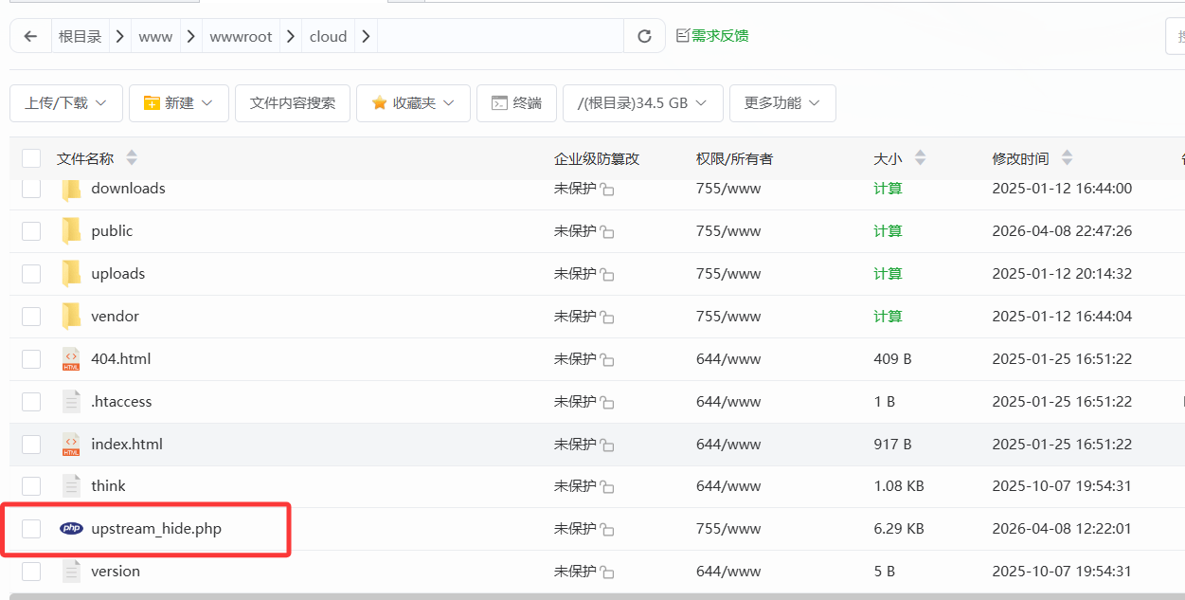Click the PHP icon of upstream_hide.php
The width and height of the screenshot is (1185, 600).
(71, 529)
